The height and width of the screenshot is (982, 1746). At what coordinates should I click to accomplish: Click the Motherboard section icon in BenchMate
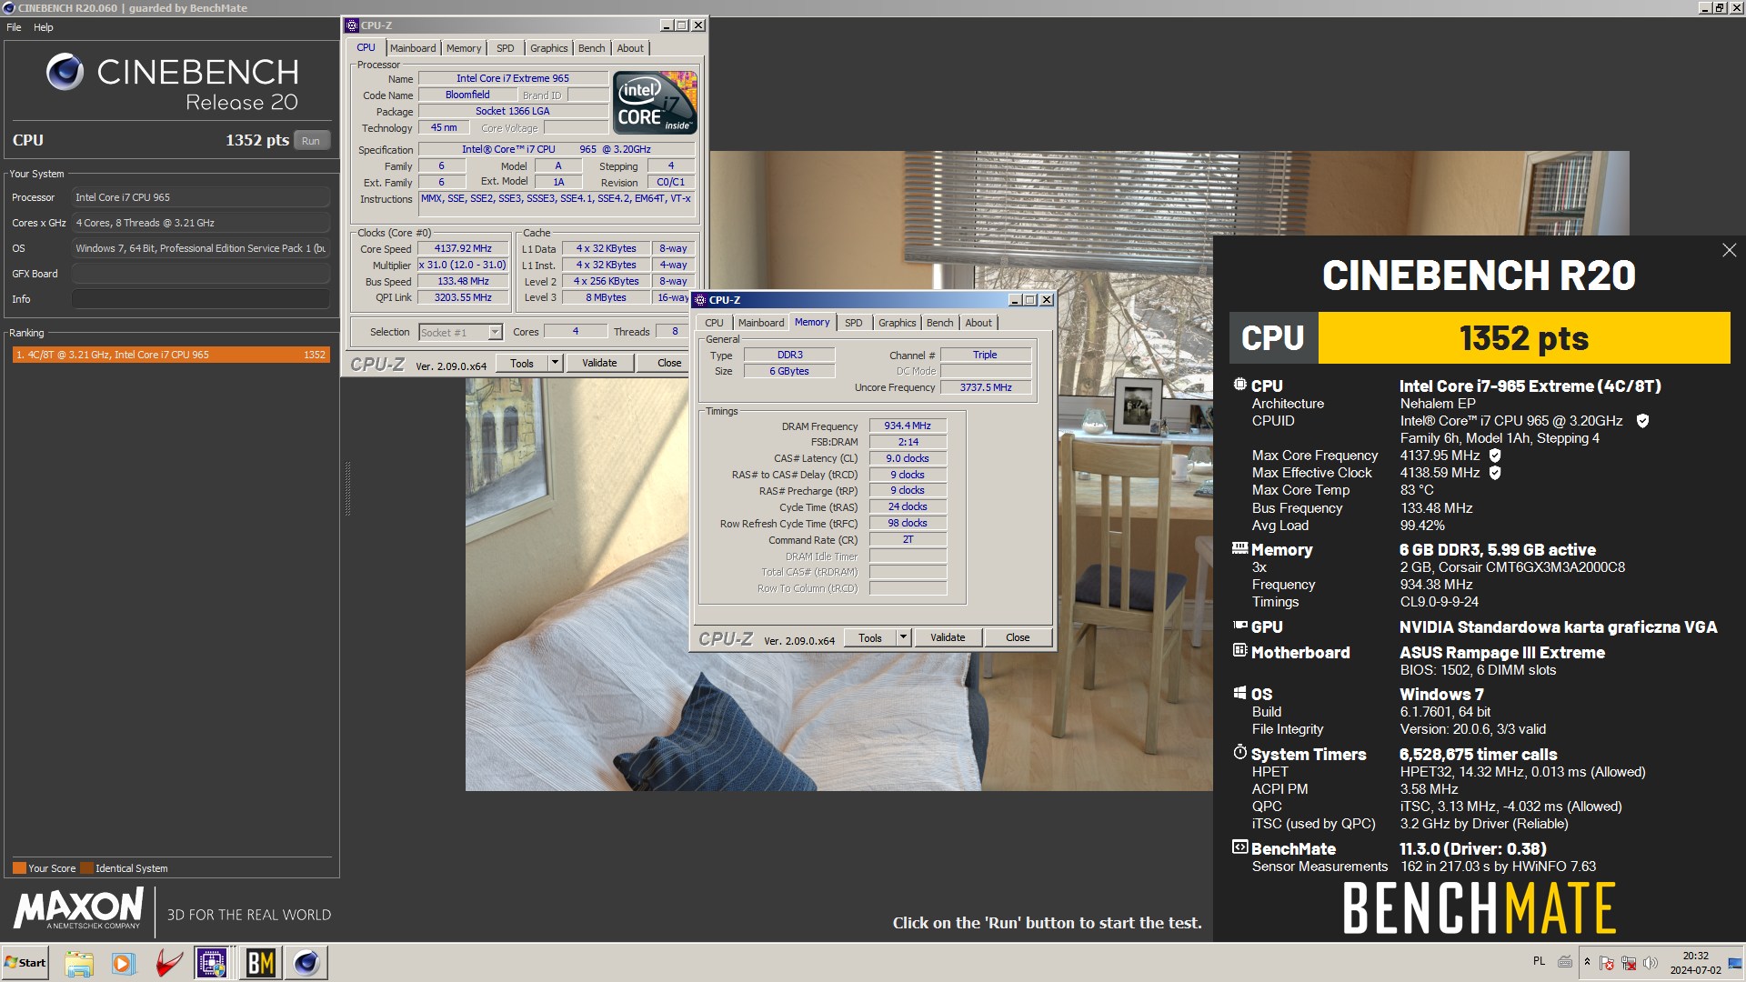[1239, 650]
